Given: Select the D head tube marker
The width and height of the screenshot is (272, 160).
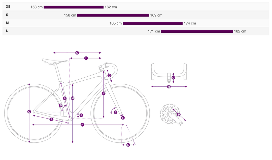Looking at the screenshot, I should click(x=109, y=76).
